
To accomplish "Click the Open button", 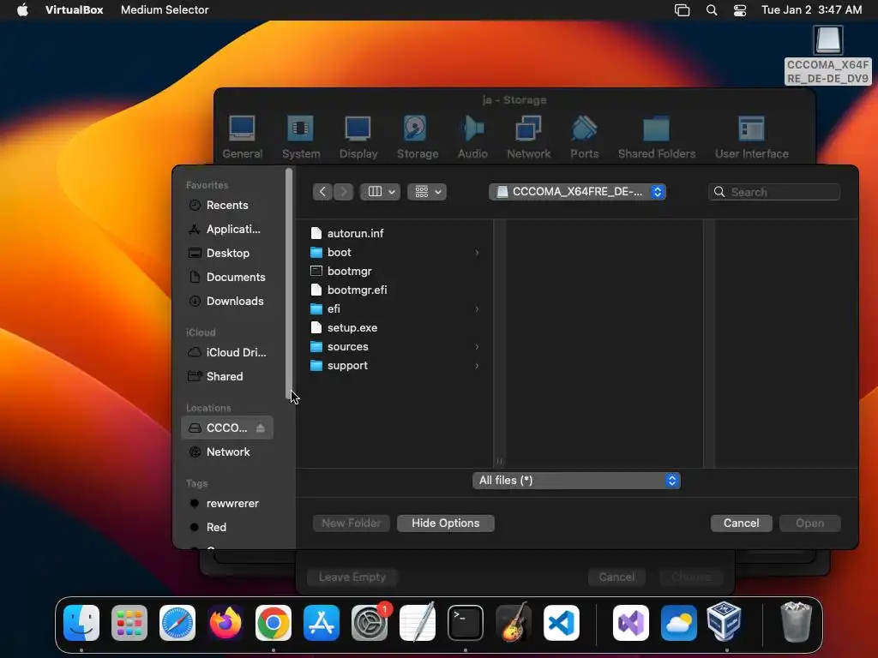I will (809, 523).
